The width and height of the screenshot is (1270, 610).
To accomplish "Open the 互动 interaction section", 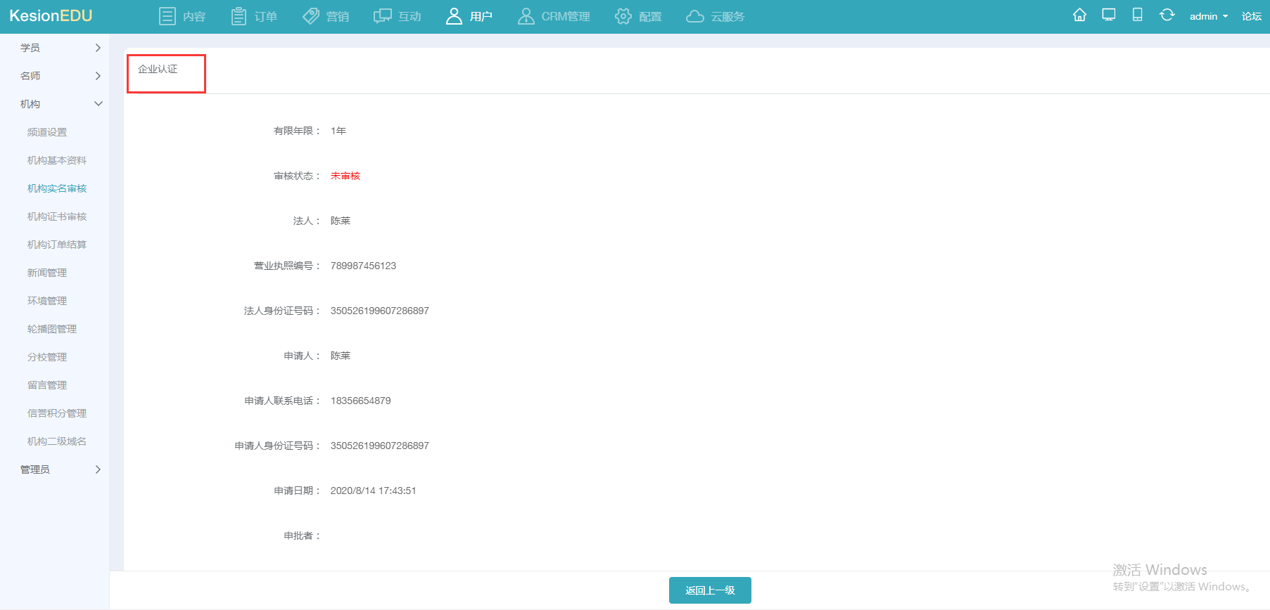I will [398, 16].
